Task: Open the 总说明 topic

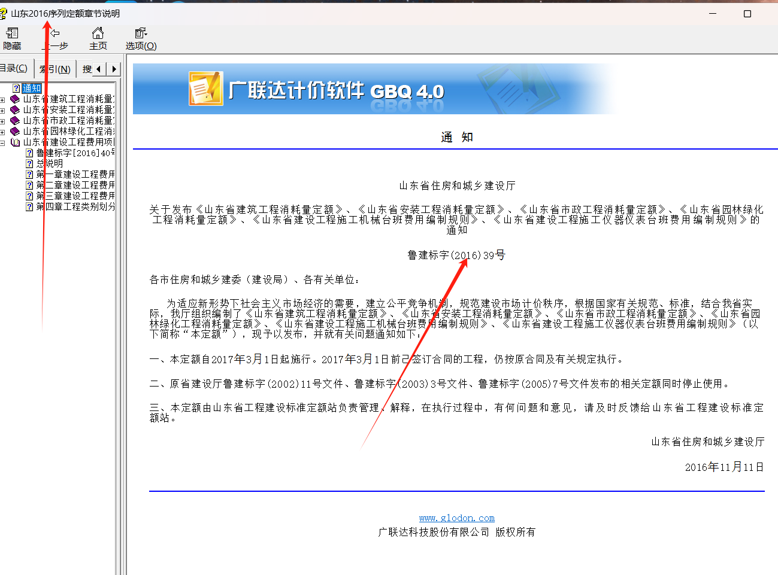Action: click(49, 164)
